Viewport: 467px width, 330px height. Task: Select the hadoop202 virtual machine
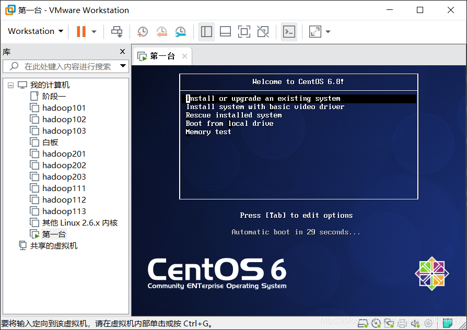click(64, 166)
